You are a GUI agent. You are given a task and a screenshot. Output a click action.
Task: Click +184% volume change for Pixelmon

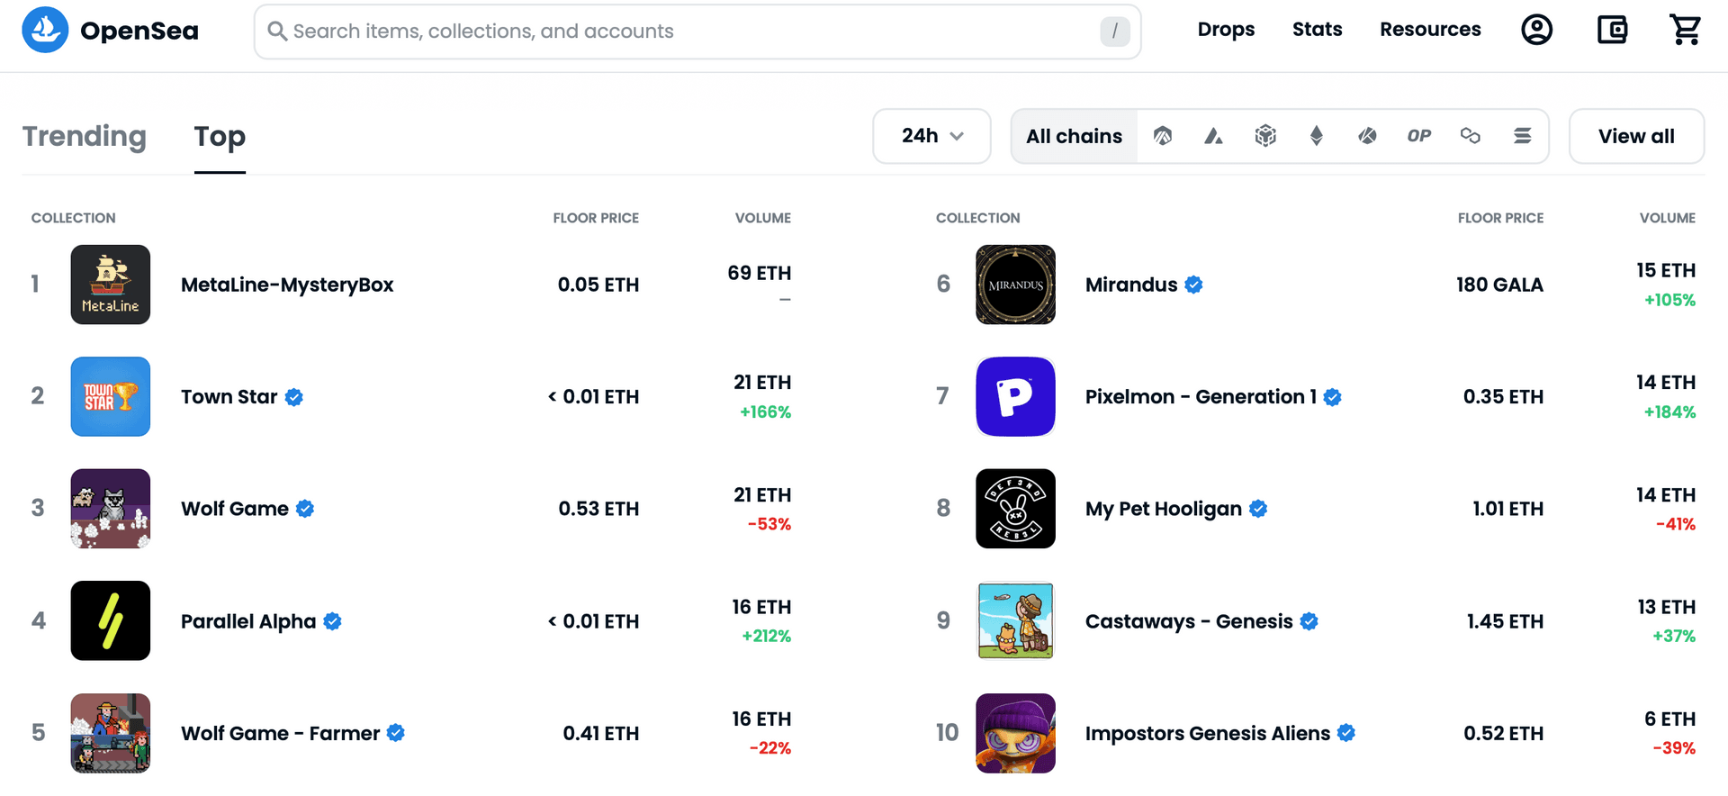click(x=1669, y=412)
